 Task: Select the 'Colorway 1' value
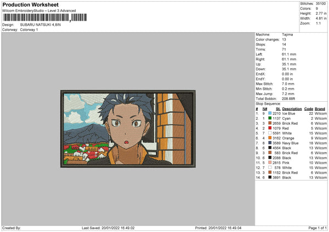pyautogui.click(x=29, y=30)
